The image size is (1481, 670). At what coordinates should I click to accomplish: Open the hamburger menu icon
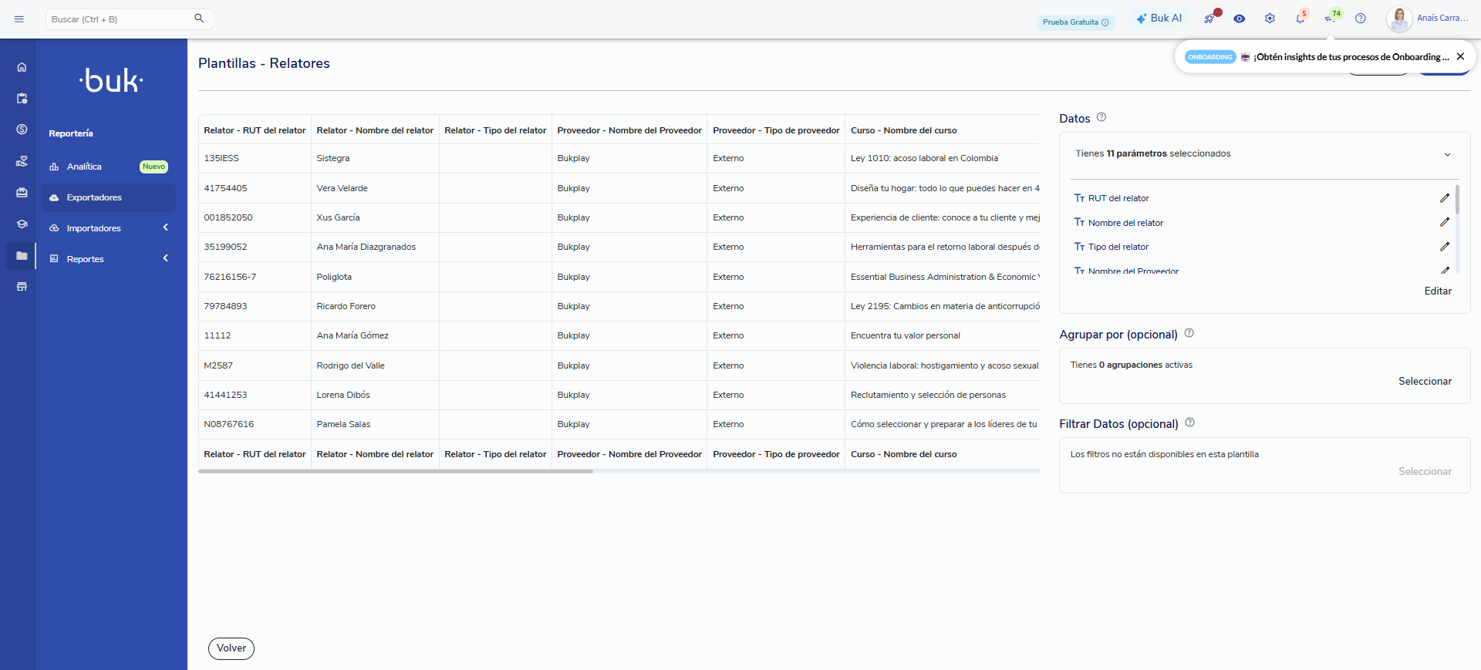tap(19, 19)
